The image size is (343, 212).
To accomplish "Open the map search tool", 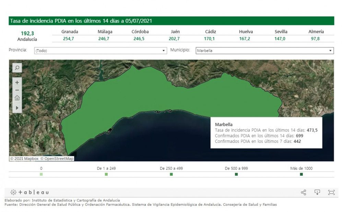I will point(17,68).
